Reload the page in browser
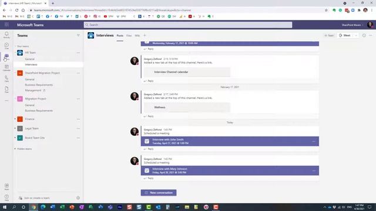This screenshot has height=211, width=376. [x=17, y=11]
